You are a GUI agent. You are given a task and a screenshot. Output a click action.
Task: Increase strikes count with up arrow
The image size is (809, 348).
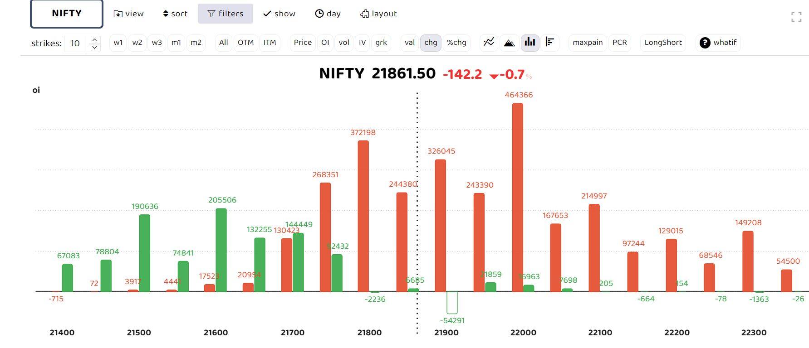[x=94, y=40]
